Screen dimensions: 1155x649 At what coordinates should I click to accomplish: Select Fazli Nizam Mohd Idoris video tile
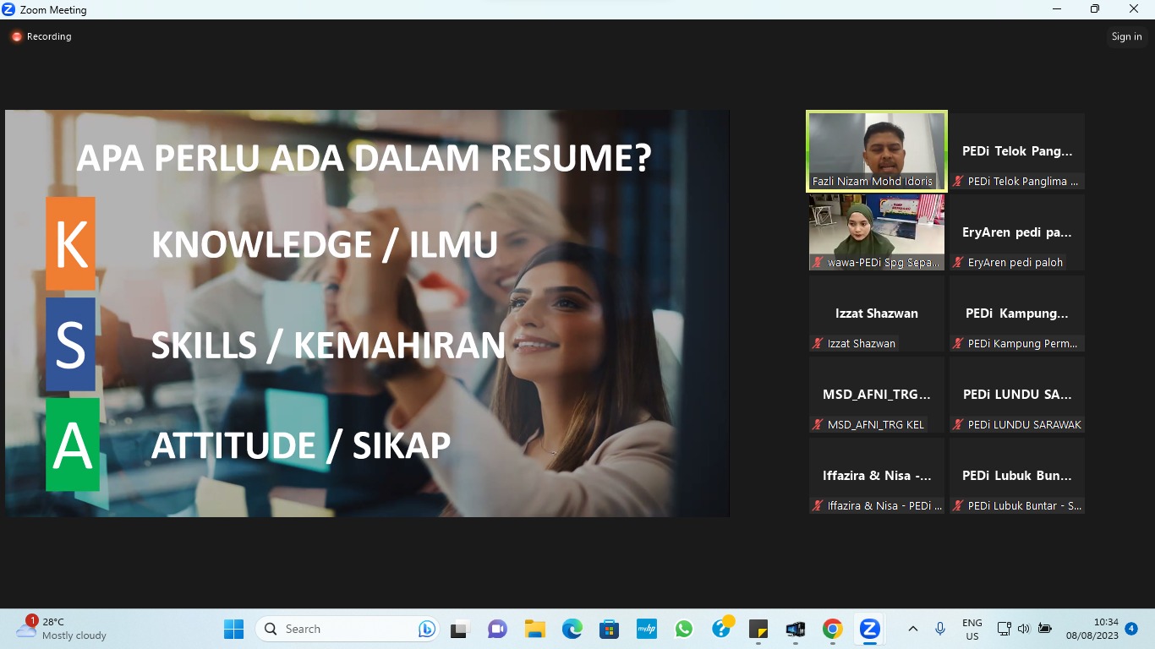877,151
